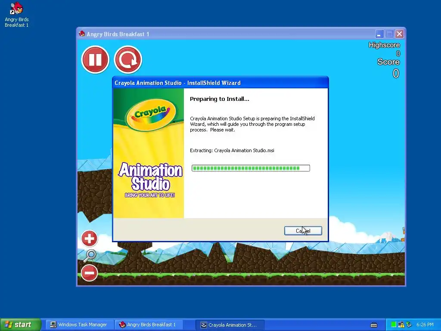Restart the level with the circular arrow button
The height and width of the screenshot is (331, 441).
coord(128,59)
